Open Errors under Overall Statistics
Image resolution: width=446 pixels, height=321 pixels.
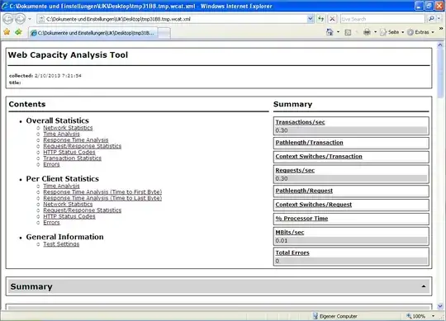coord(51,164)
